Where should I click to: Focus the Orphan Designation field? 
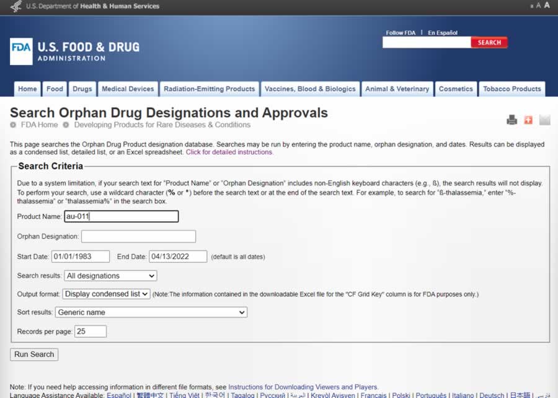[x=138, y=237]
